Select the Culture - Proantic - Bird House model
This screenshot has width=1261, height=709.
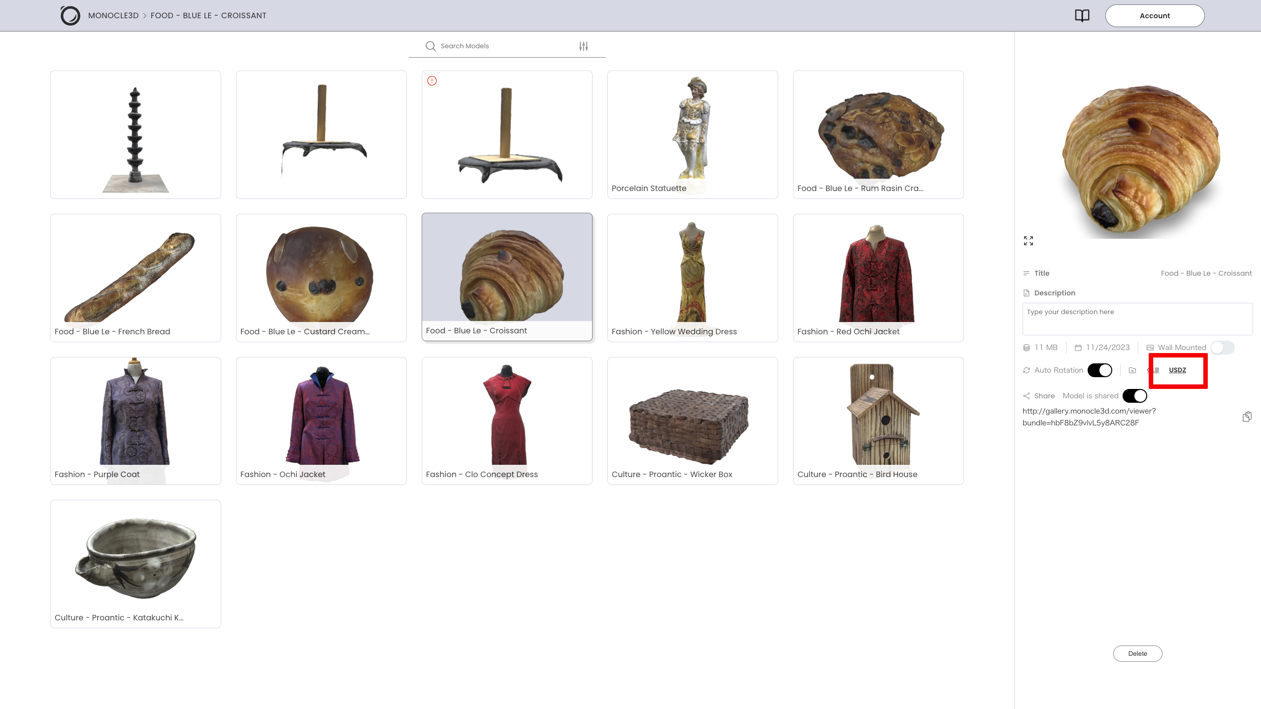point(878,421)
